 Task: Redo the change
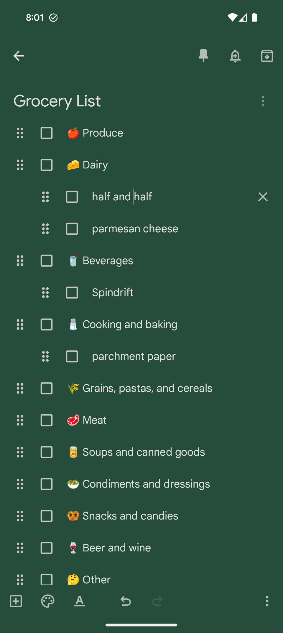tap(157, 601)
